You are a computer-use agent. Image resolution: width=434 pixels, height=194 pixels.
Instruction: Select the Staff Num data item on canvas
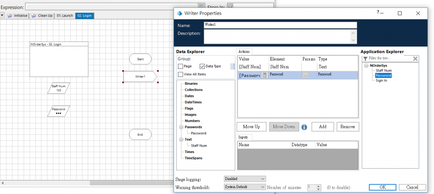pos(58,88)
